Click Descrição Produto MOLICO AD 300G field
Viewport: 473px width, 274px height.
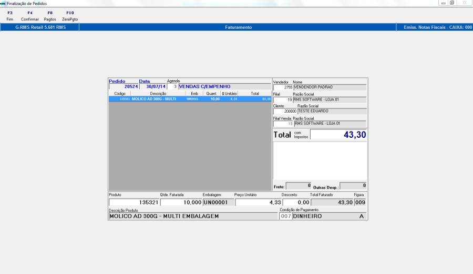pyautogui.click(x=193, y=216)
